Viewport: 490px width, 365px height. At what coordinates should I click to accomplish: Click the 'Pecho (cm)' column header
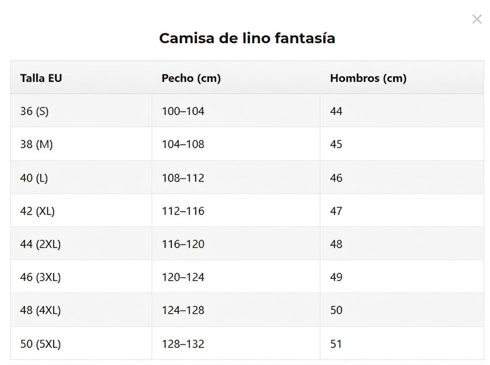pos(191,78)
